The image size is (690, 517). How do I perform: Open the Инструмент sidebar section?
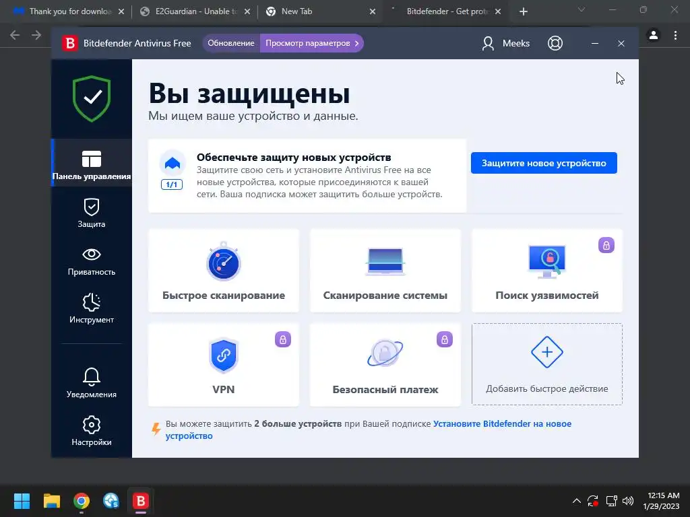(x=92, y=308)
